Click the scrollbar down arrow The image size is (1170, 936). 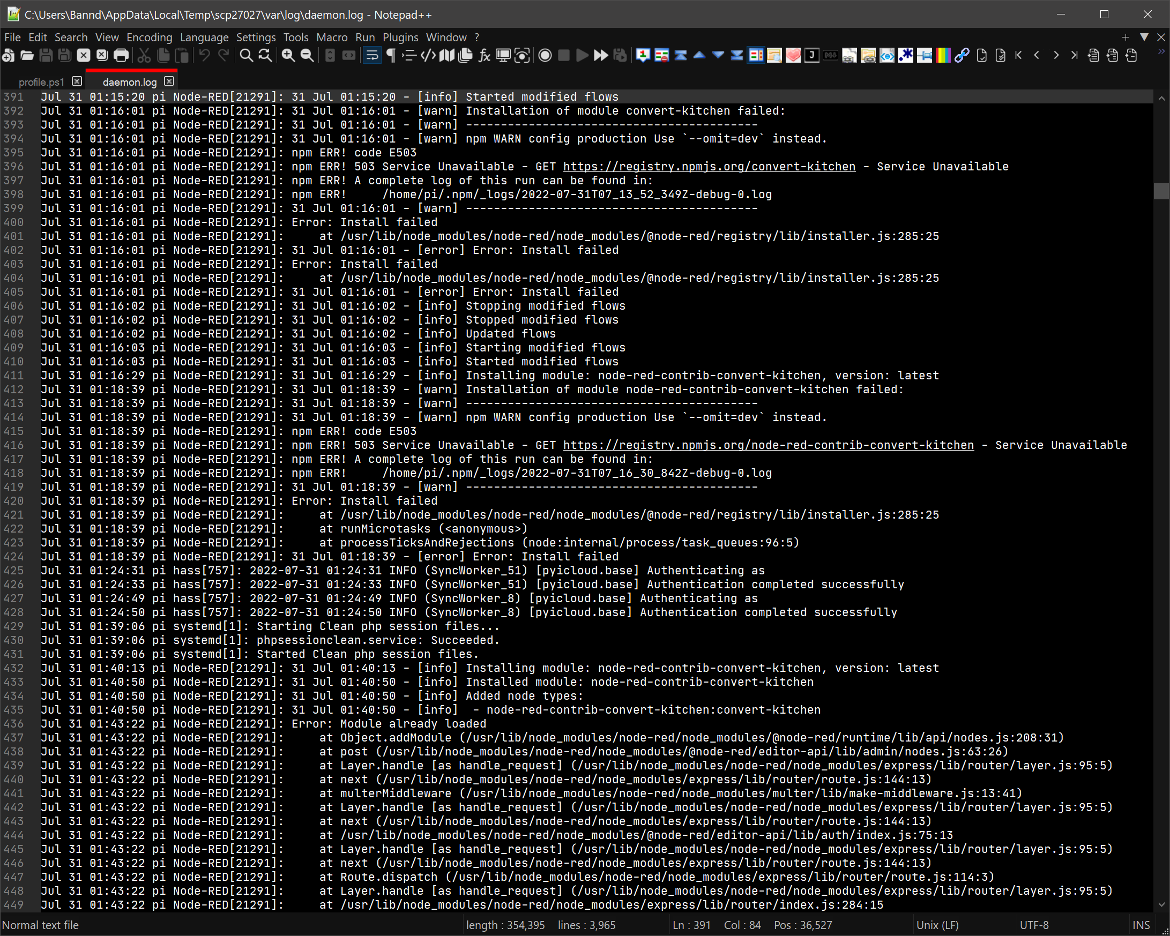point(1161,905)
